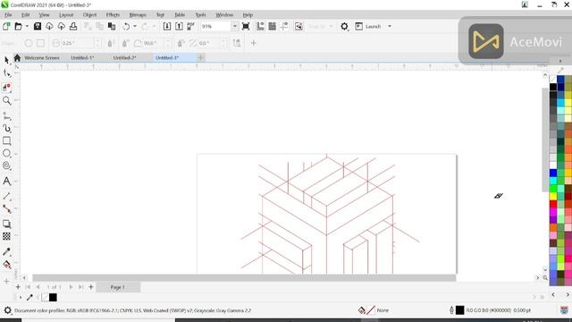Click the status bar settings gear
The width and height of the screenshot is (572, 322).
click(x=7, y=310)
